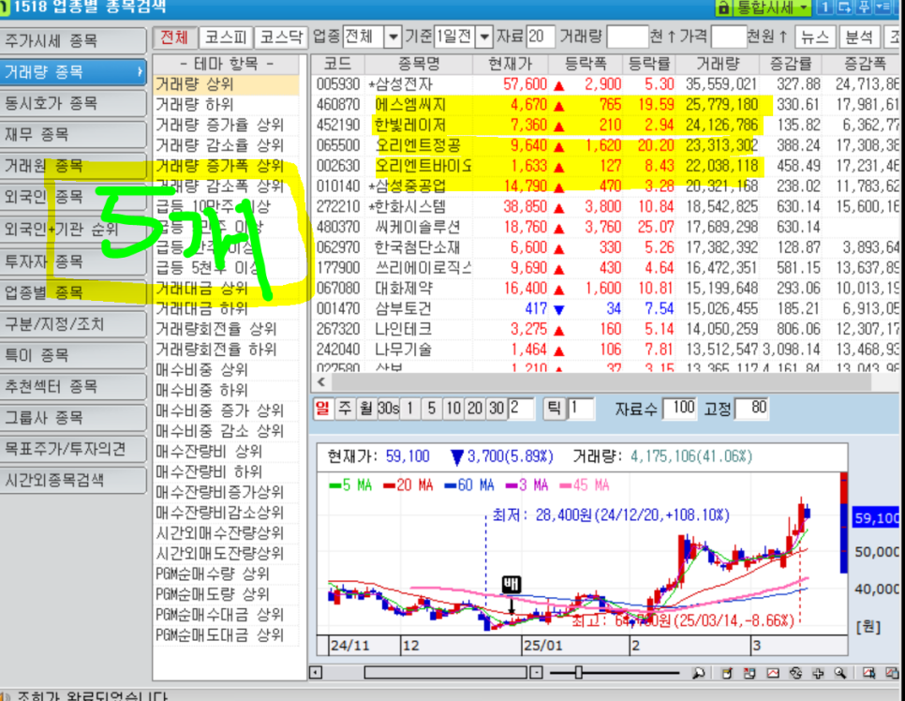Sort by the 현재가 column header

tap(511, 64)
